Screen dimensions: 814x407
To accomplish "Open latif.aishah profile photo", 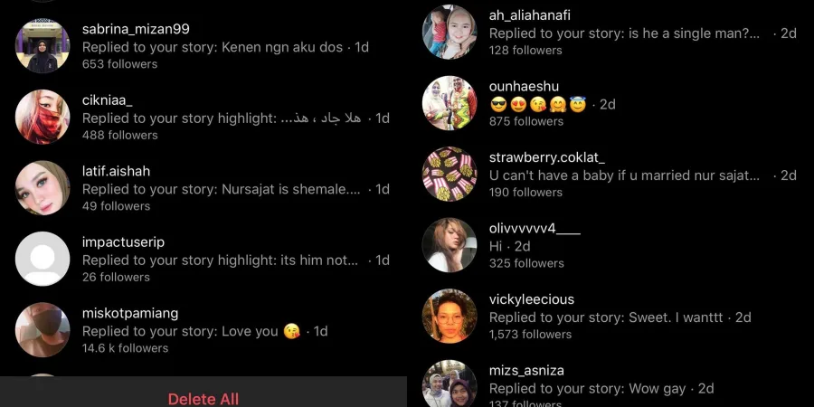I will pyautogui.click(x=42, y=188).
